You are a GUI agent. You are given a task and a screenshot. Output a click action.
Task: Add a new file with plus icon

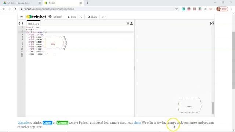128,23
